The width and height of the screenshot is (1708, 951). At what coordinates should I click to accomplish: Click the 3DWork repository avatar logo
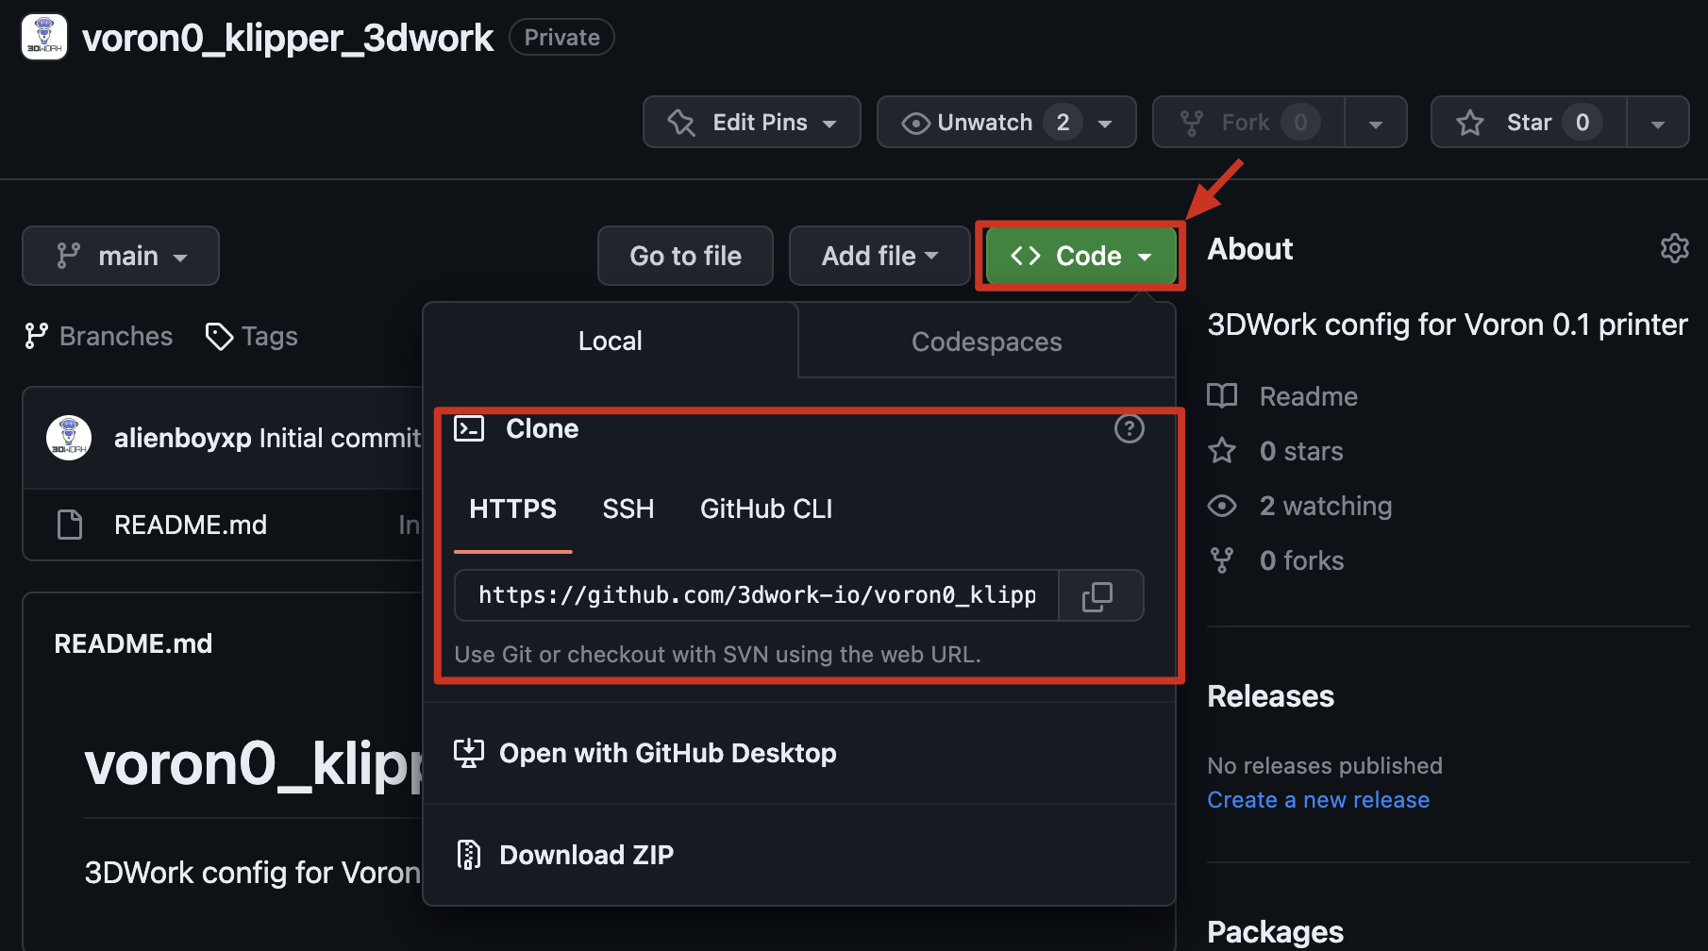pos(44,38)
